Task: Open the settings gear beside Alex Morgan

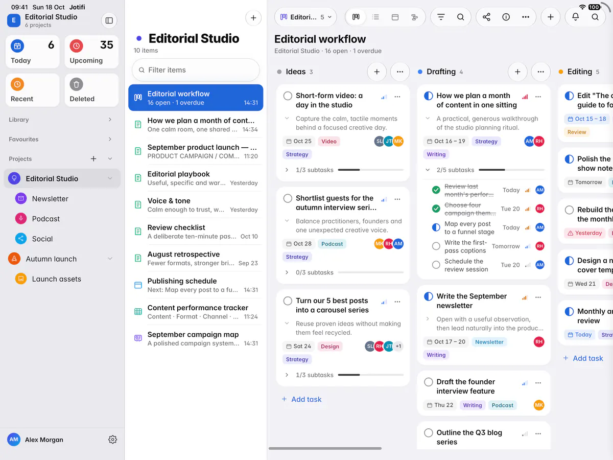Action: 113,440
